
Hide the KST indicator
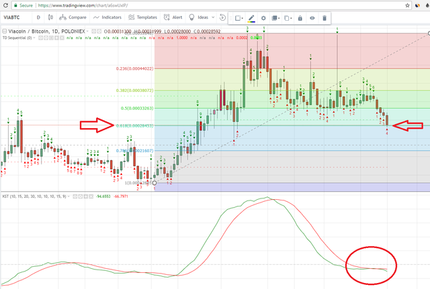tap(75, 196)
